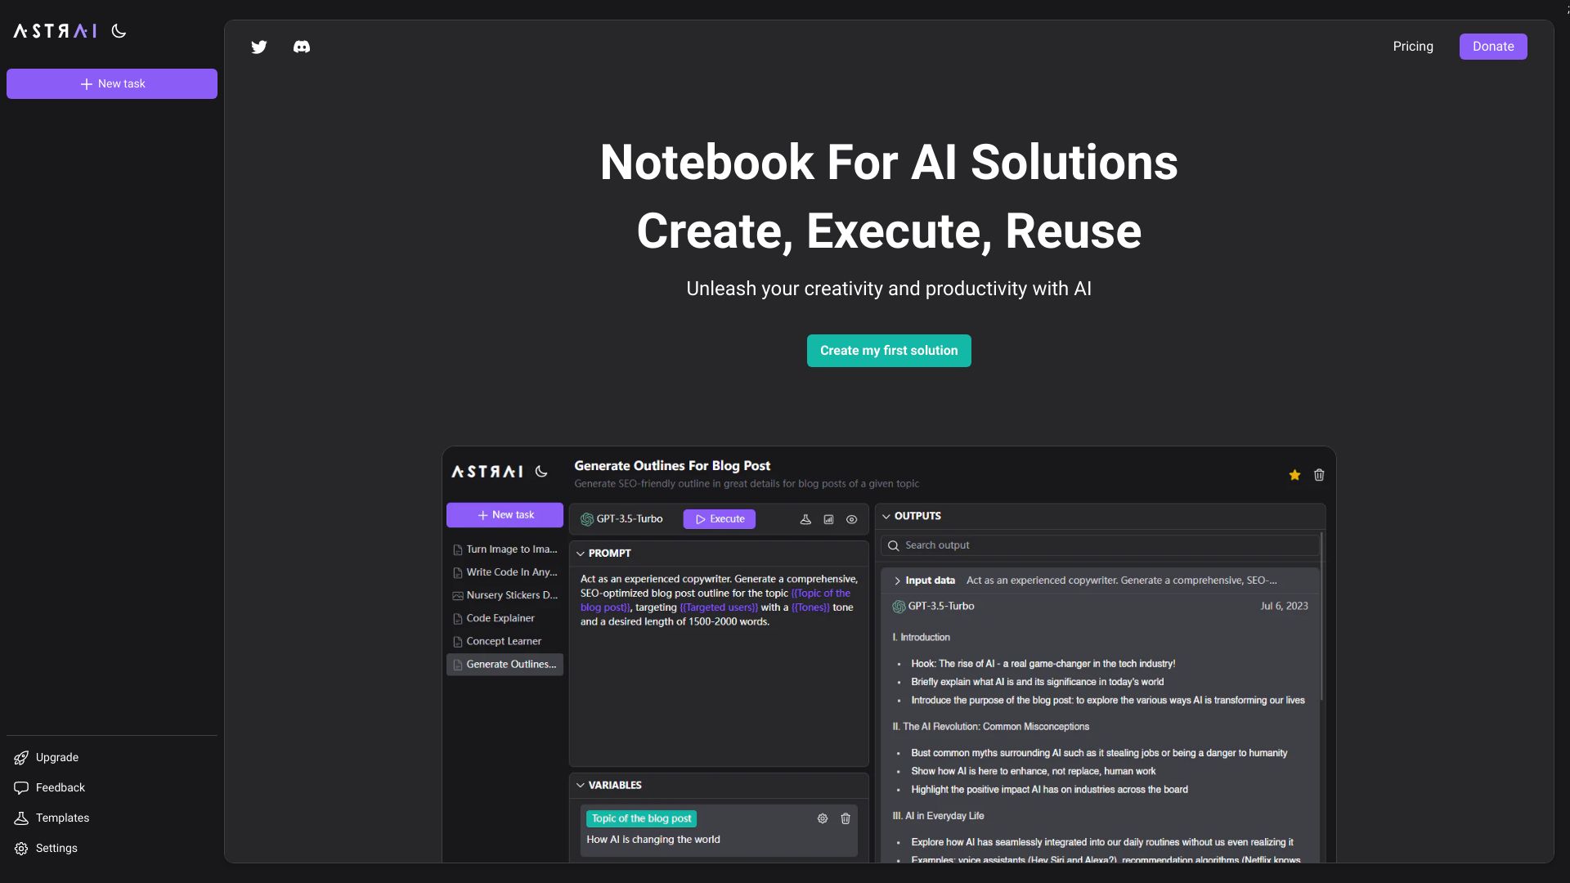Click Create my first solution

pos(889,351)
